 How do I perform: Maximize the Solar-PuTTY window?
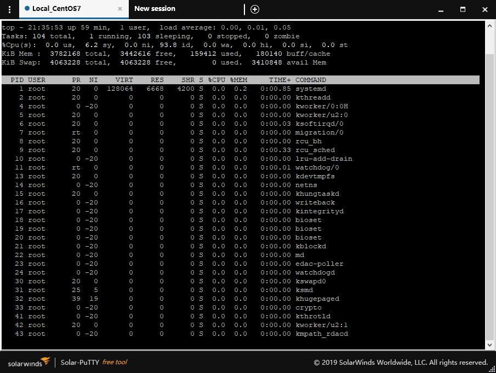[x=462, y=9]
